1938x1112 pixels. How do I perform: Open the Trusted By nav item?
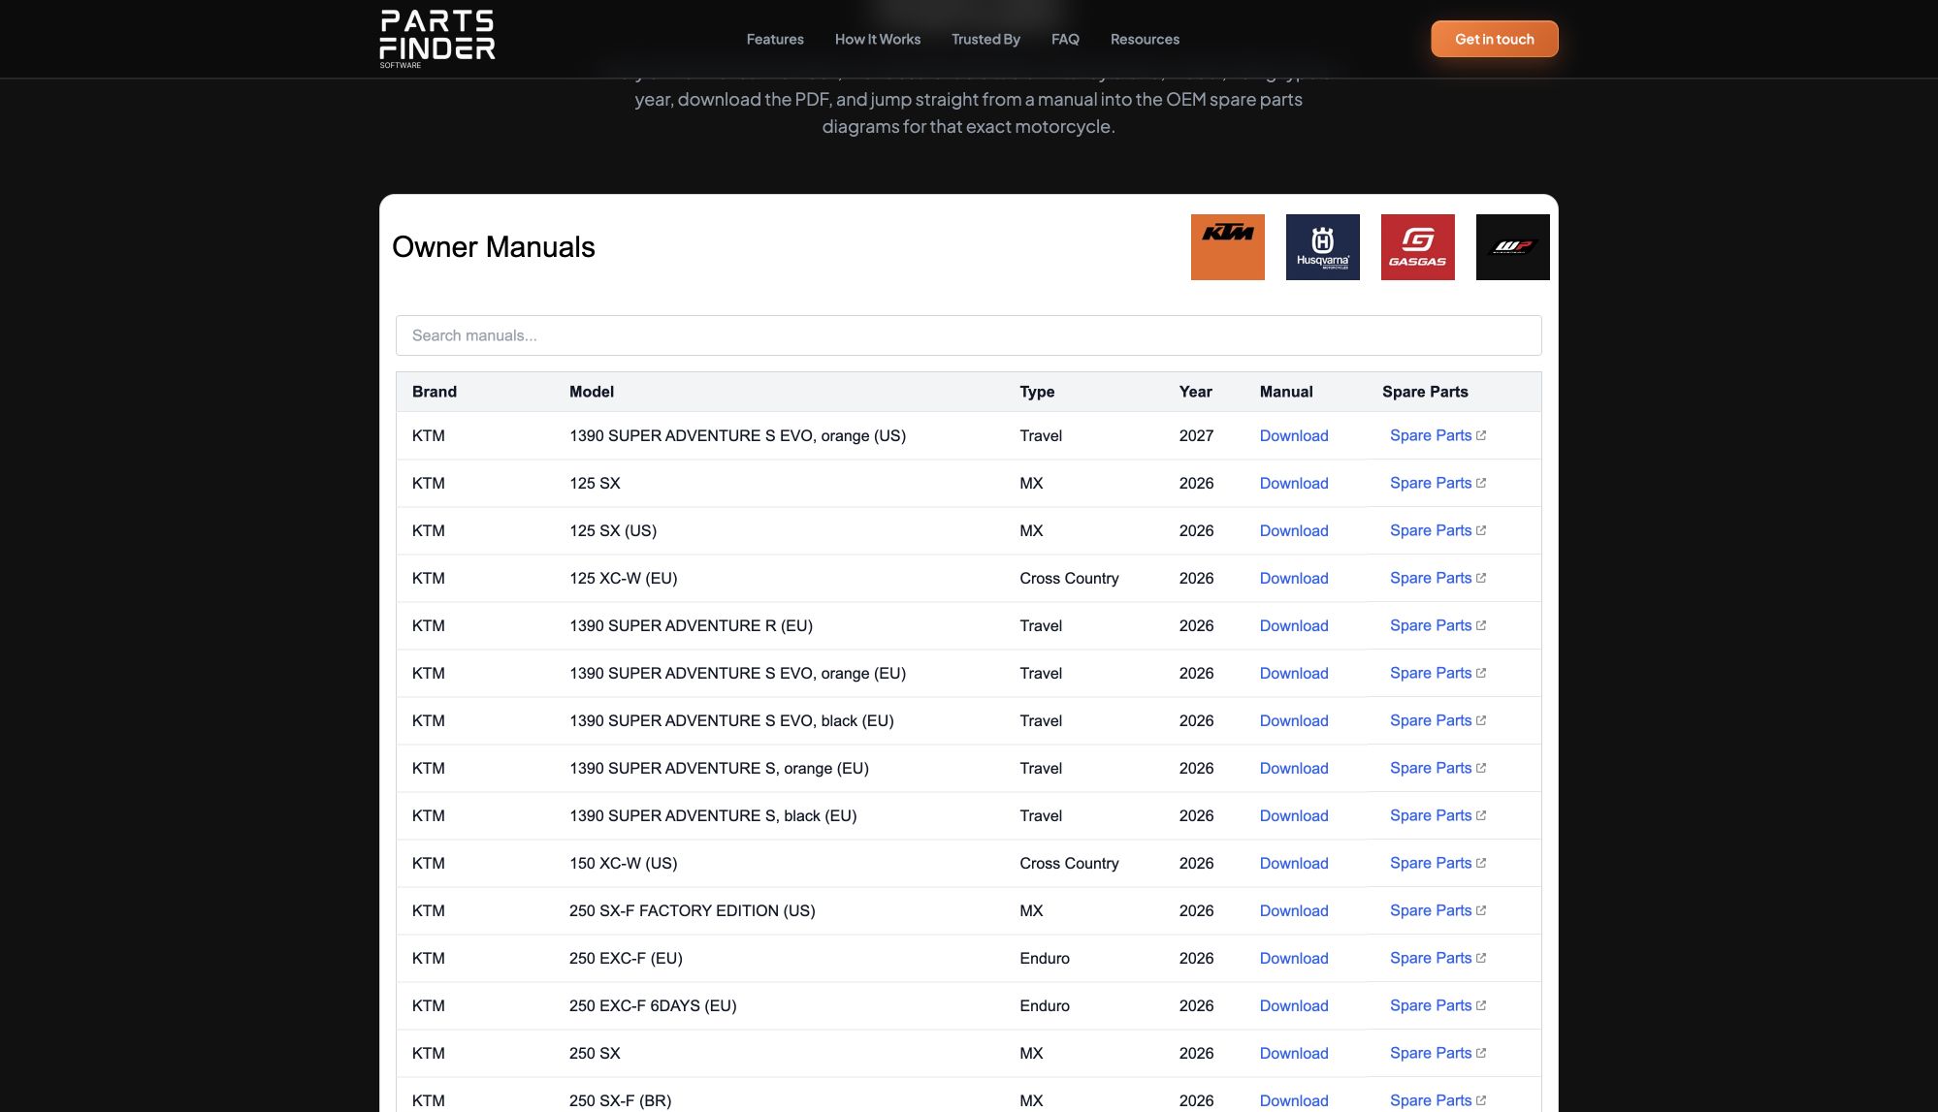(x=985, y=39)
